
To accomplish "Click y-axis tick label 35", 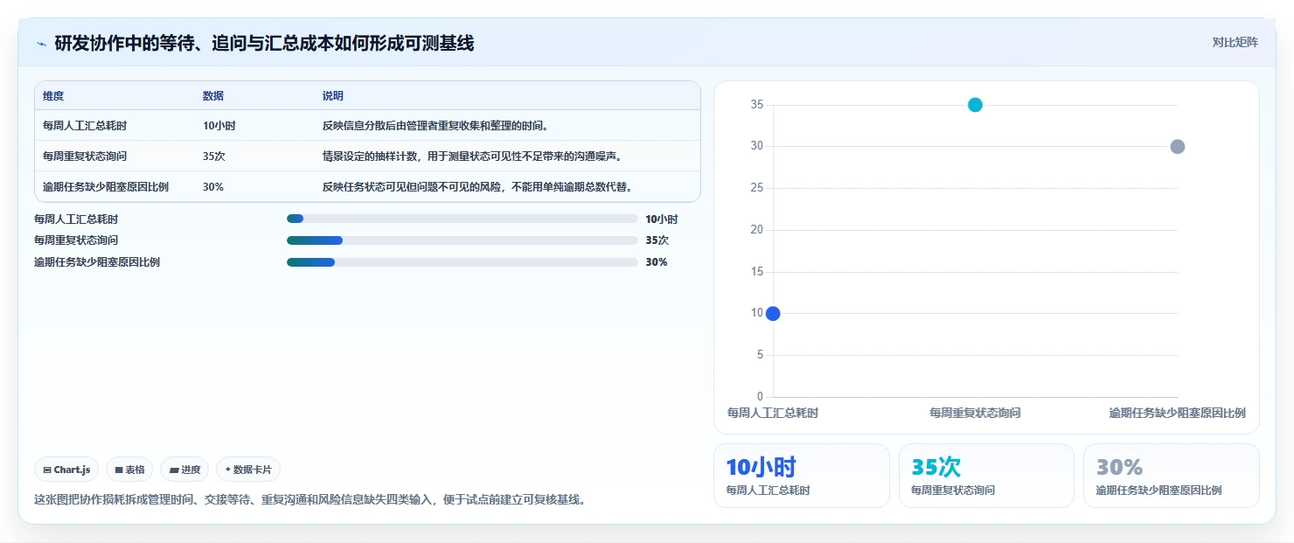I will 757,105.
